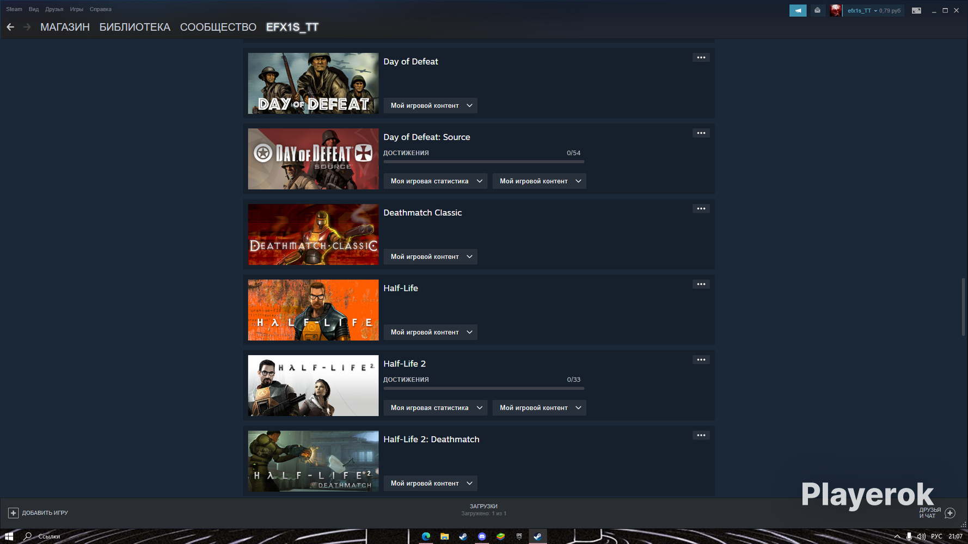Click the Half-Life 2 achievements progress bar

(x=483, y=388)
